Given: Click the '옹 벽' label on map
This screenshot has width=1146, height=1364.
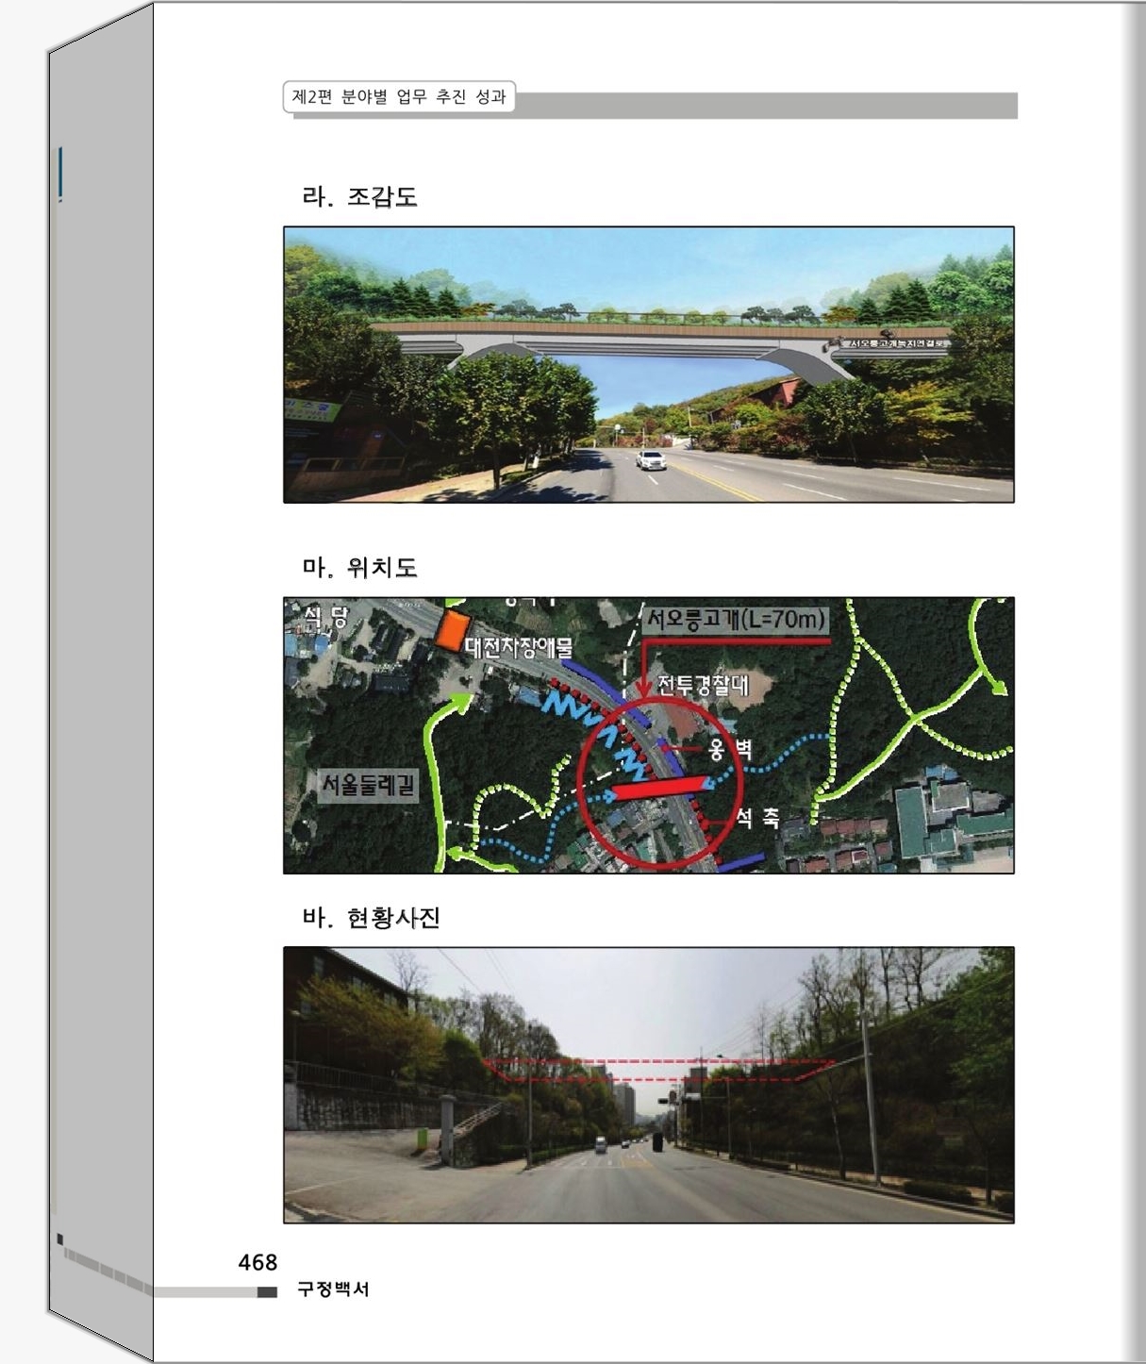Looking at the screenshot, I should [x=731, y=751].
